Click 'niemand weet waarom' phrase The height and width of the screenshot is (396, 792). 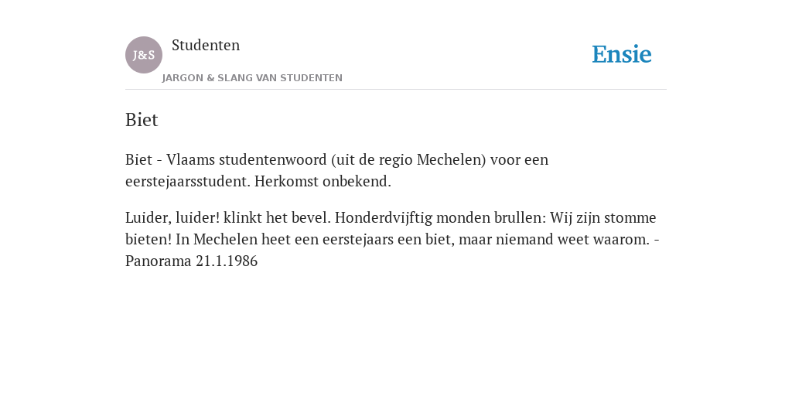pos(572,240)
